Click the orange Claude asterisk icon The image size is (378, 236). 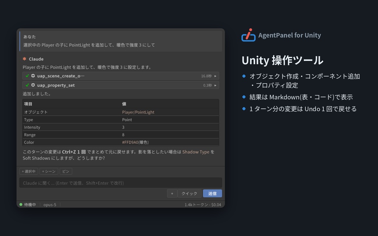click(x=24, y=59)
